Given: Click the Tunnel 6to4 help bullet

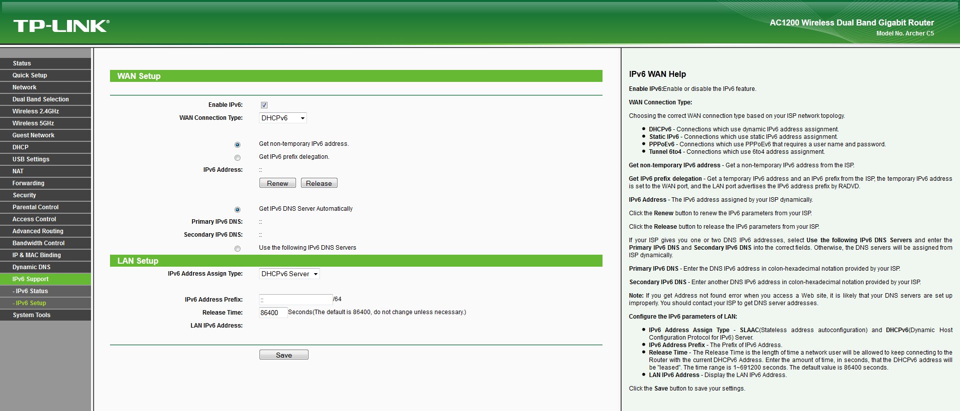Looking at the screenshot, I should click(737, 152).
